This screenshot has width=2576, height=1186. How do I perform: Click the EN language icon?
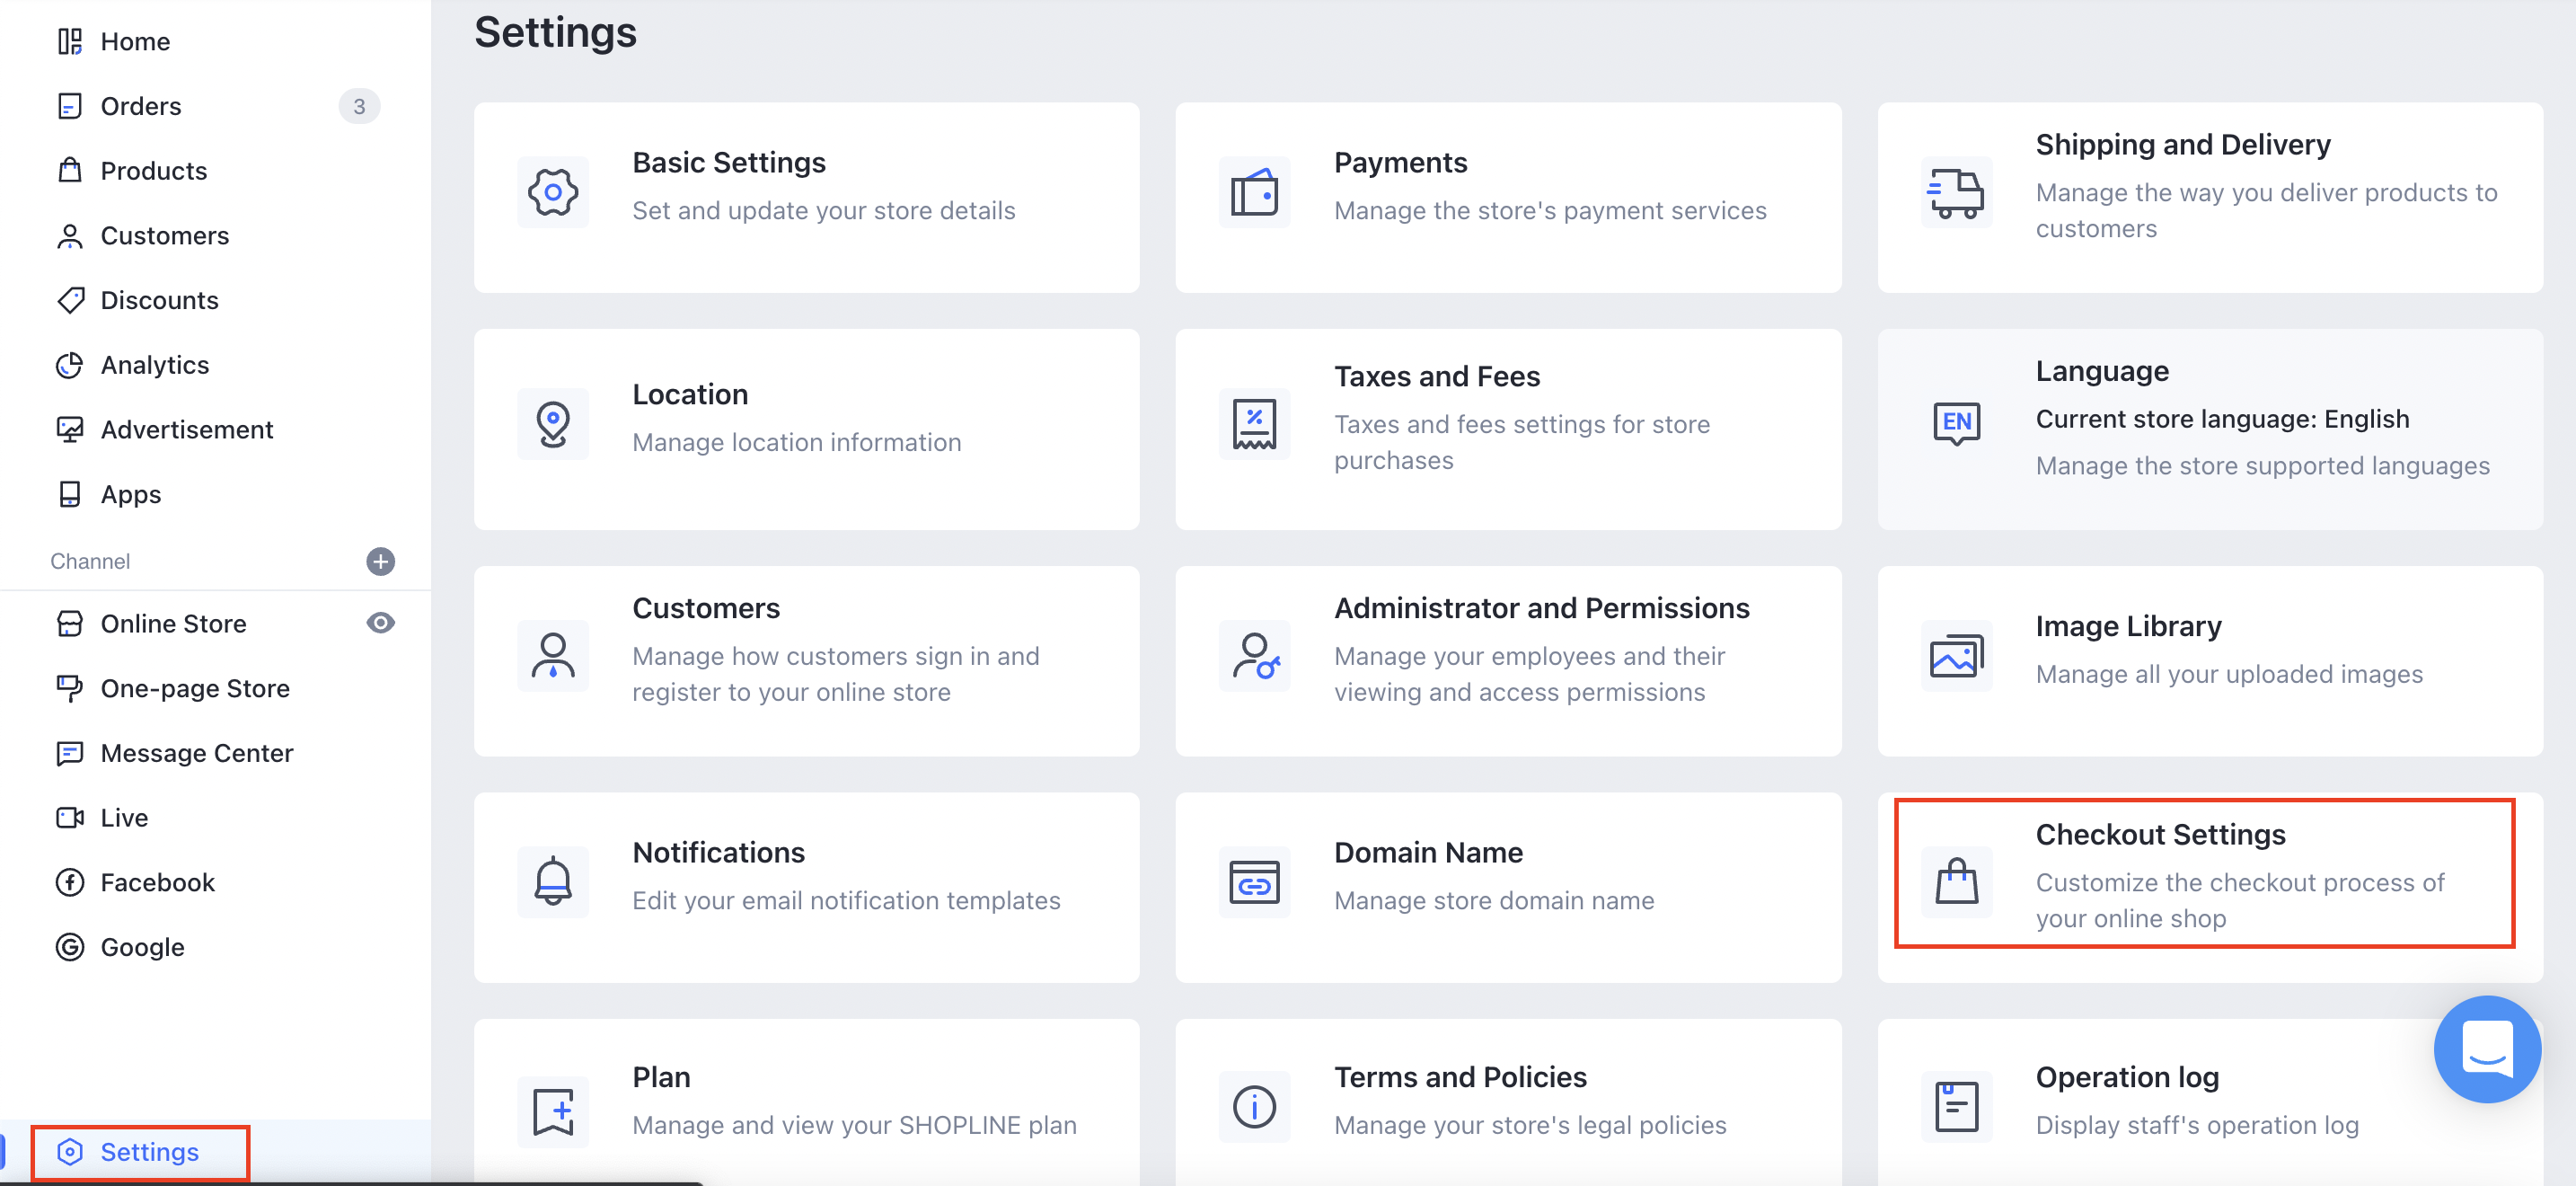[x=1956, y=422]
